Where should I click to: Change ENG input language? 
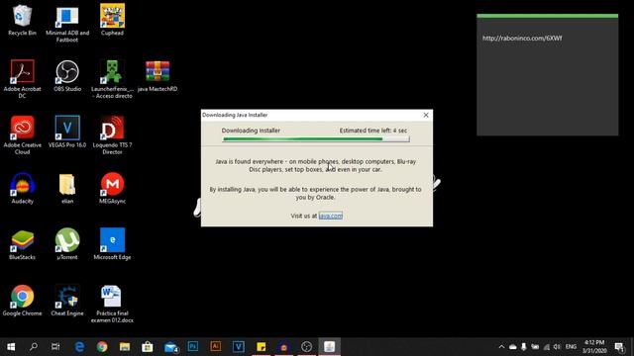[571, 347]
